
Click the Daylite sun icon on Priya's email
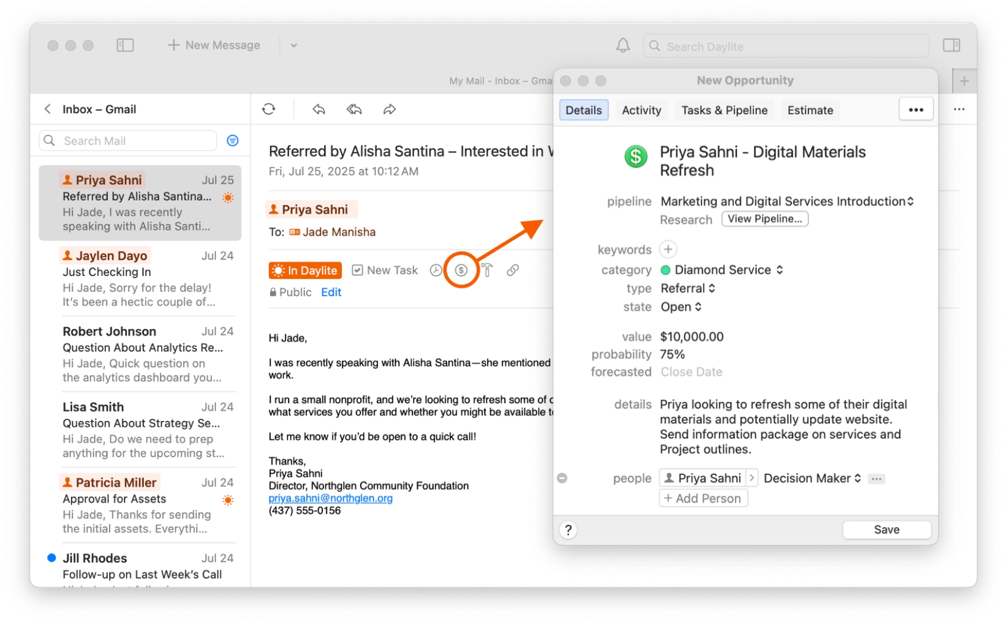click(228, 198)
